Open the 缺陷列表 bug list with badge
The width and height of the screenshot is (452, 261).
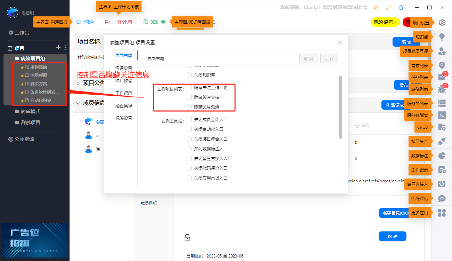[x=442, y=89]
